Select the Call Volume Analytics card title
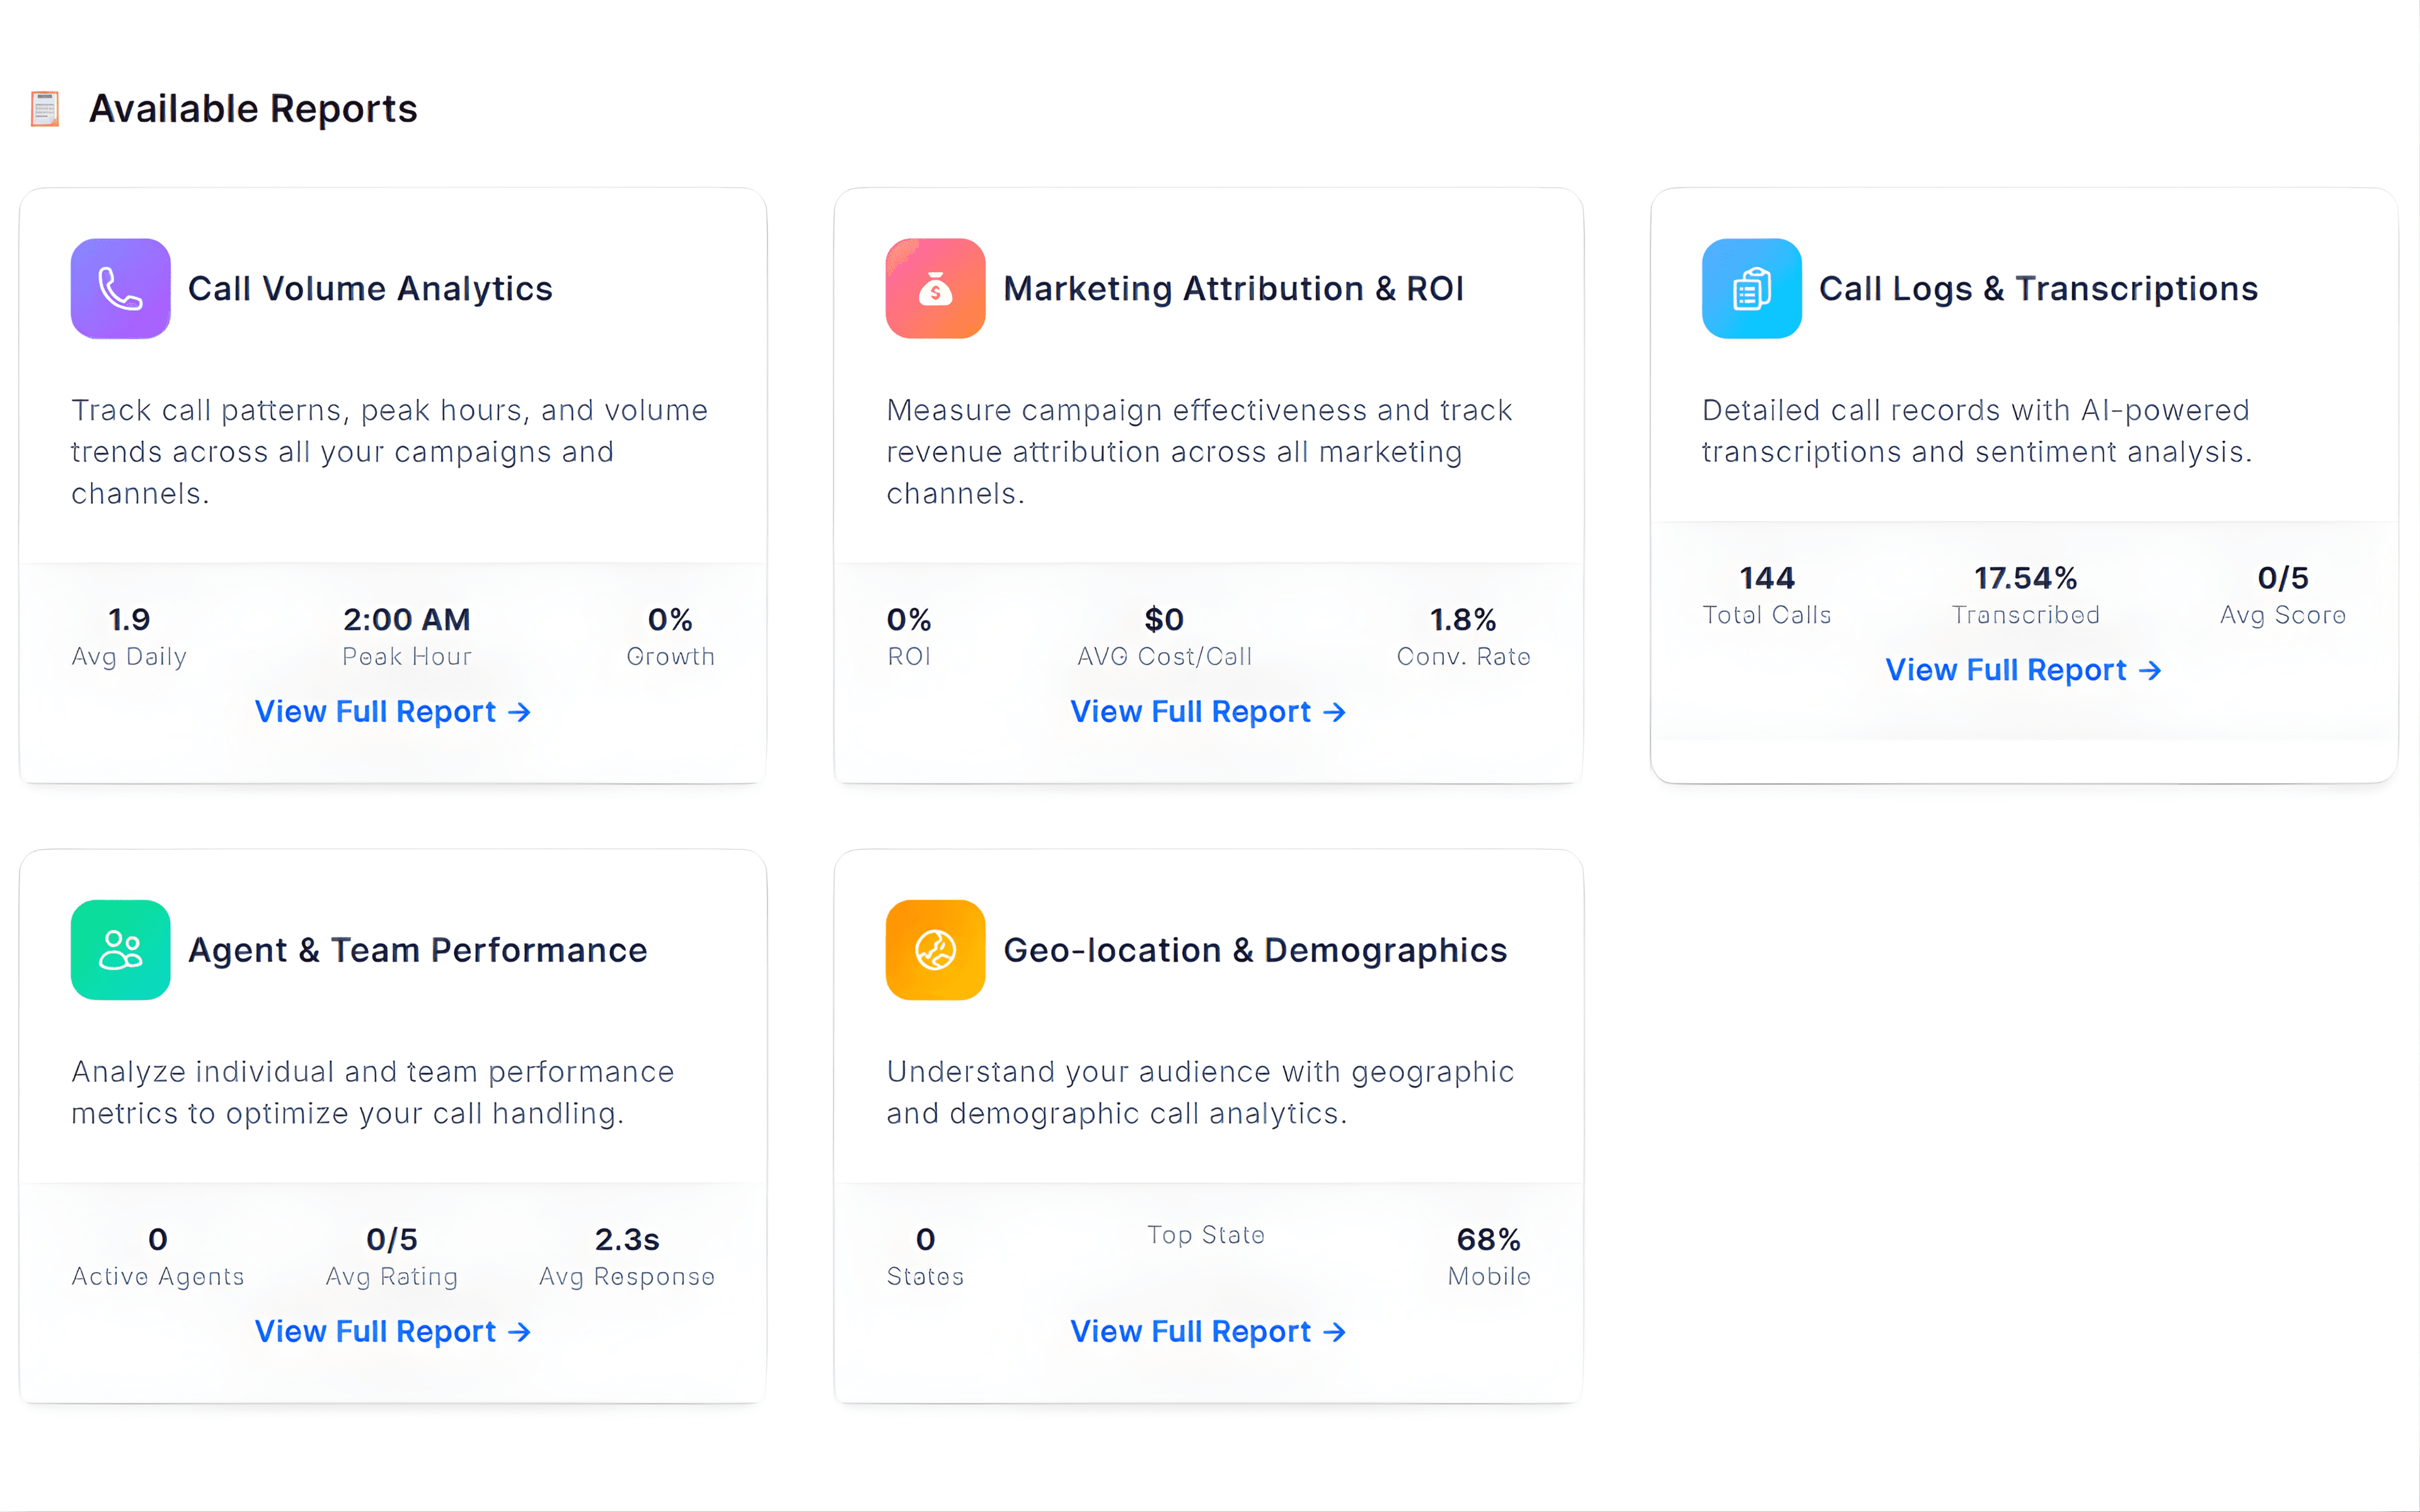2420x1512 pixels. click(x=370, y=288)
